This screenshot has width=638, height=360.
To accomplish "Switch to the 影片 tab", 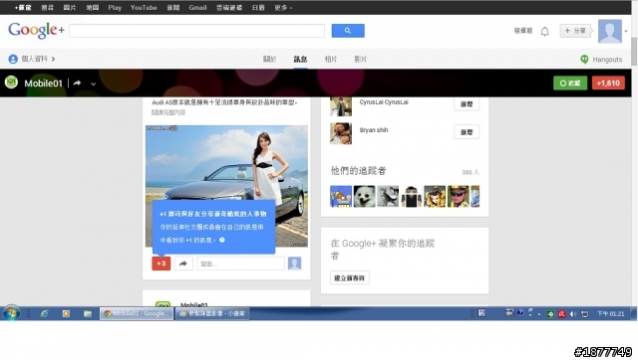I will pyautogui.click(x=361, y=60).
